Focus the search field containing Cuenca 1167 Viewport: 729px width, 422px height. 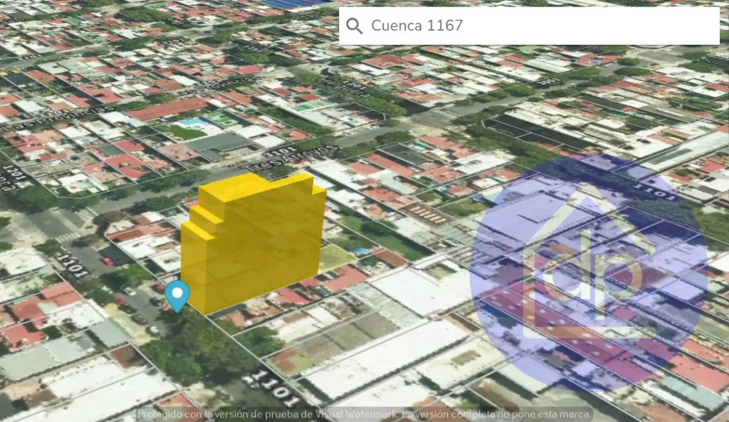point(529,26)
